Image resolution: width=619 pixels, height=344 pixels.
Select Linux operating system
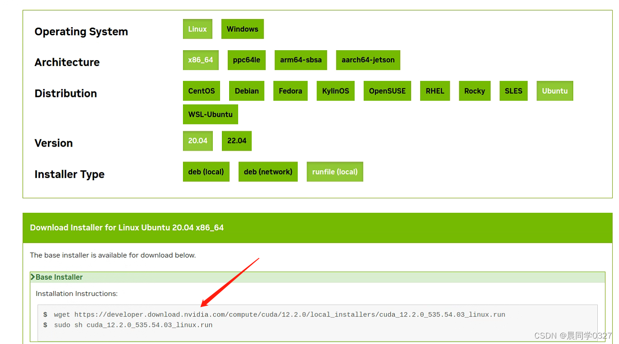(197, 29)
